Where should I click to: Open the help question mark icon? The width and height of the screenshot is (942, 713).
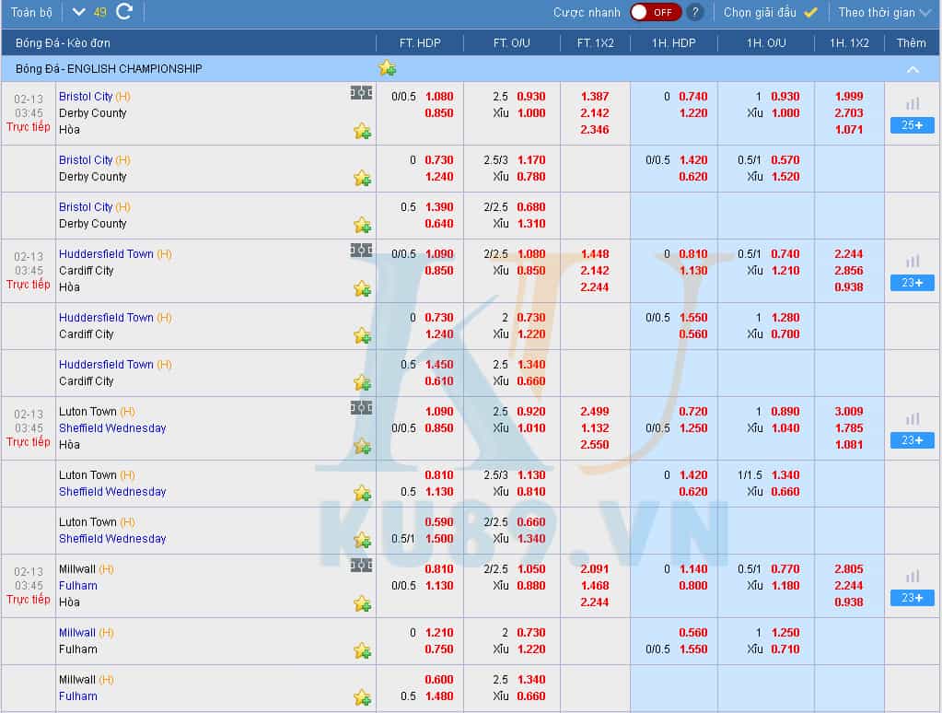694,12
